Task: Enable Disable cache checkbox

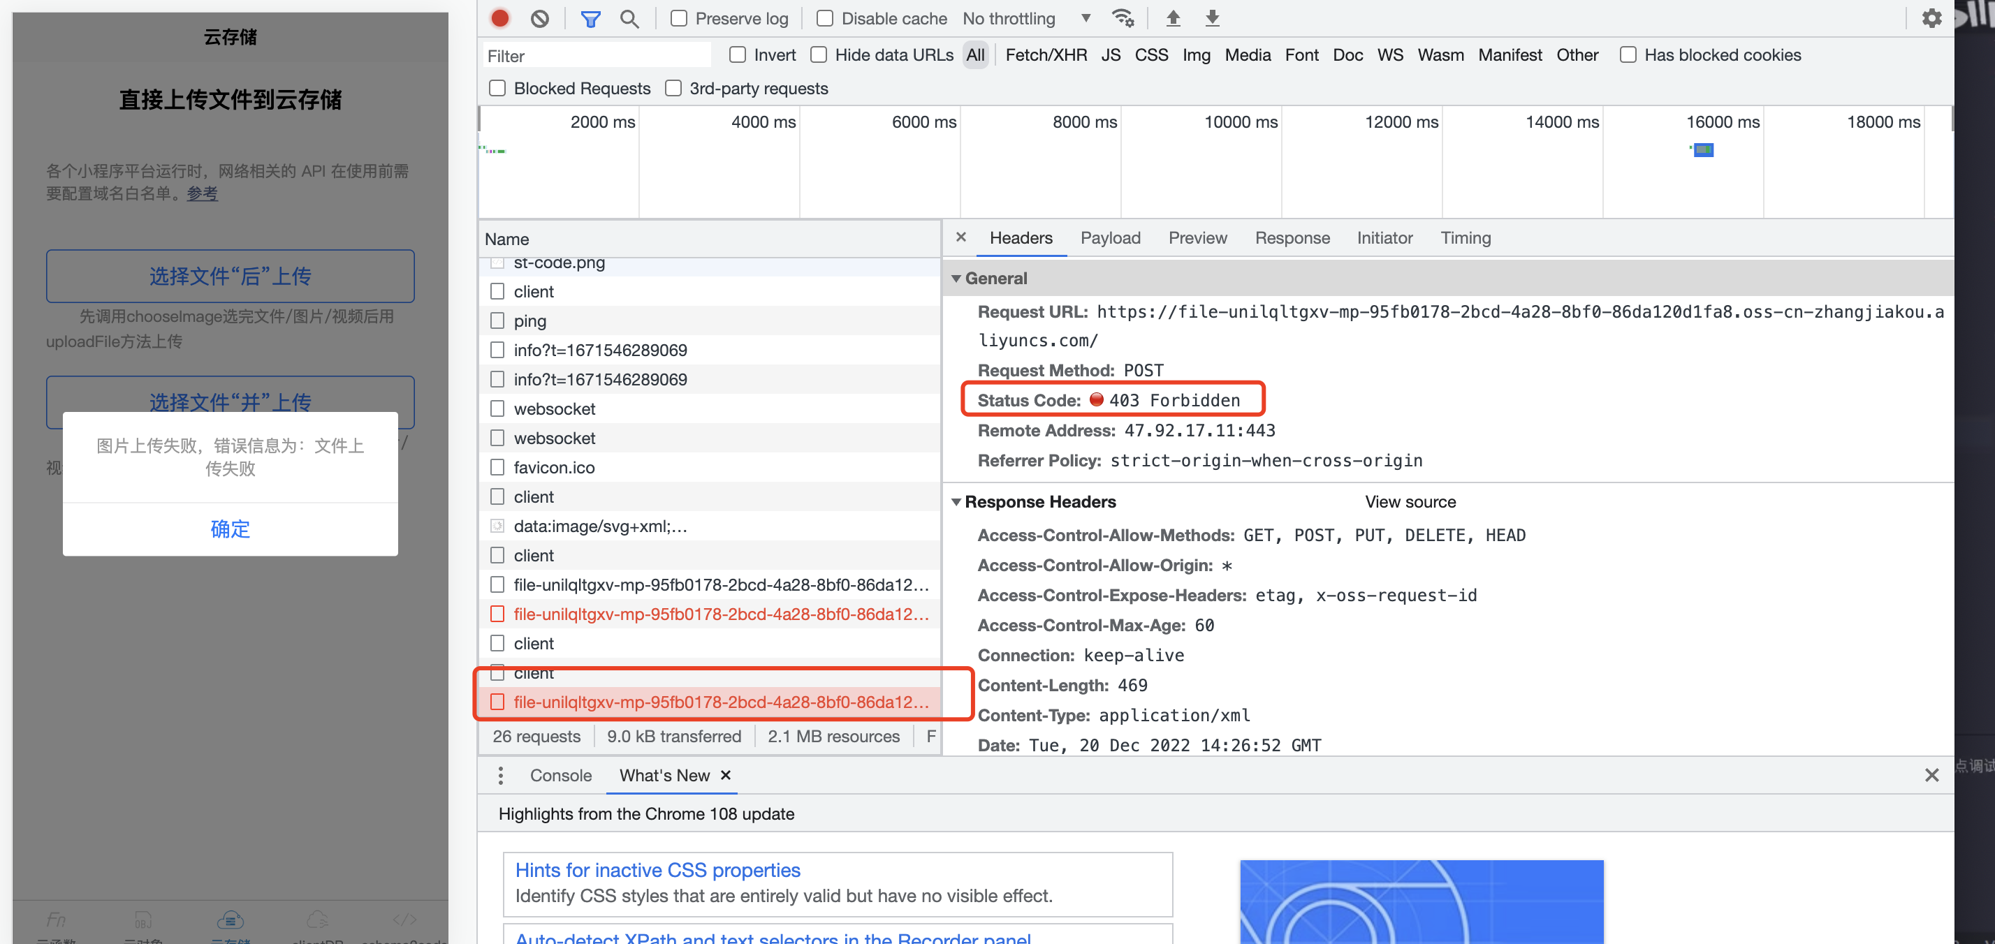Action: (x=825, y=19)
